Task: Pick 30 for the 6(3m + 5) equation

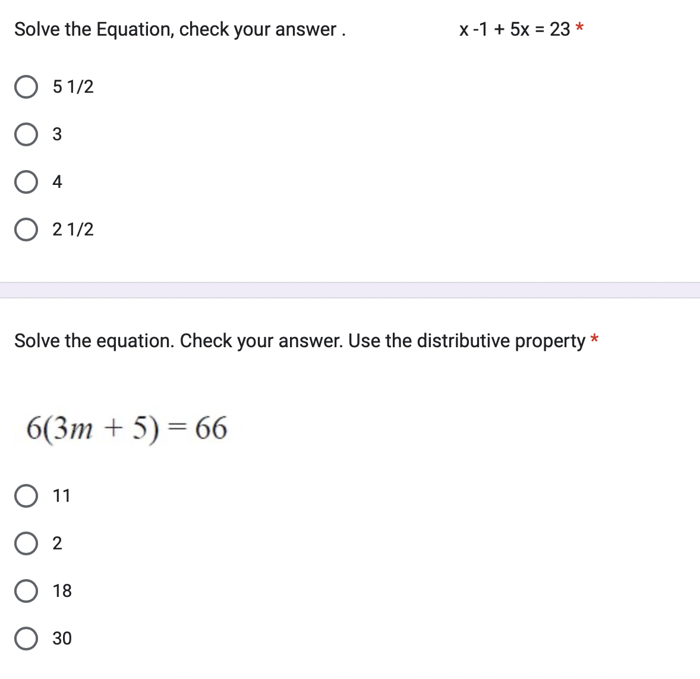Action: (x=26, y=637)
